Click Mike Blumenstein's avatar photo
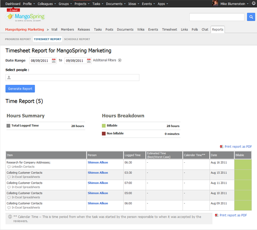The height and width of the screenshot is (230, 257). click(215, 3)
